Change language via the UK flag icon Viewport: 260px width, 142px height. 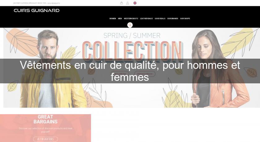click(135, 3)
